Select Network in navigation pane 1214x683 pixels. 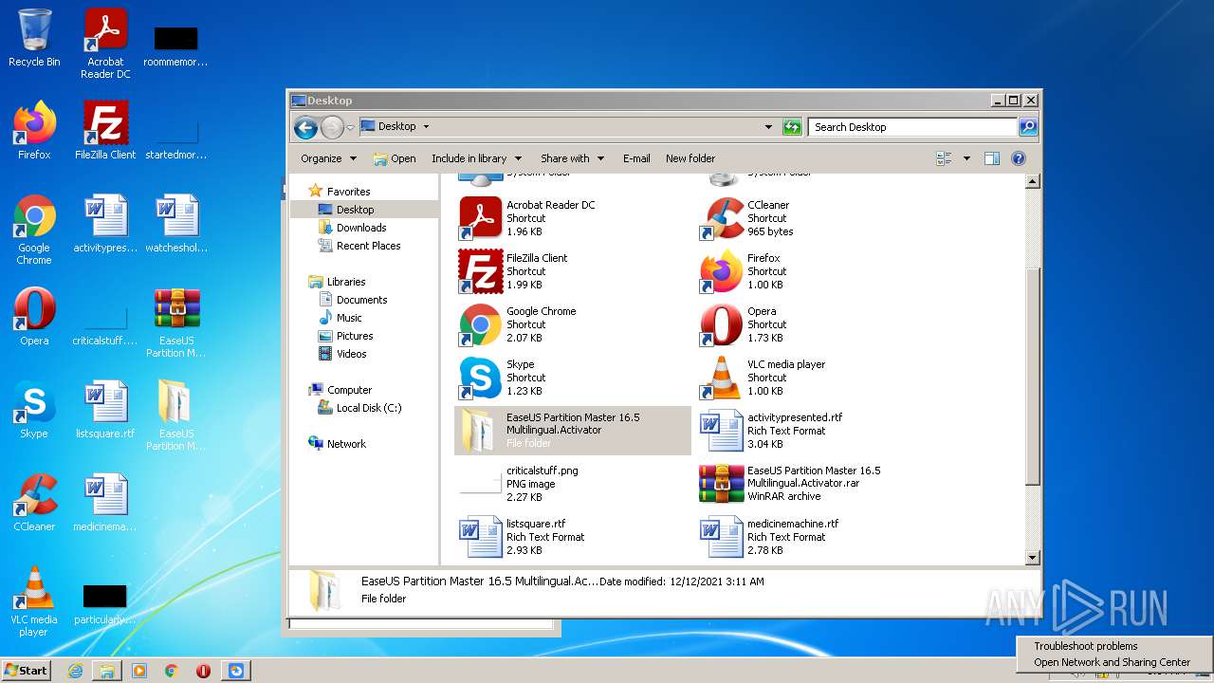click(x=346, y=444)
